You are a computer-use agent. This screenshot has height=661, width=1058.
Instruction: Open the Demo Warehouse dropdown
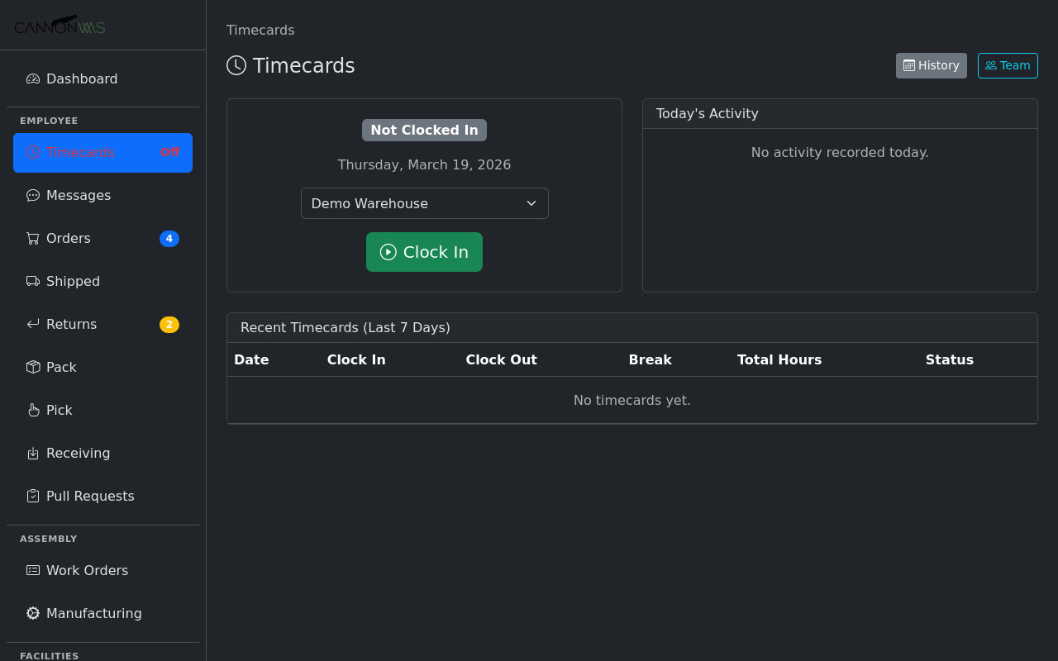[x=424, y=202]
